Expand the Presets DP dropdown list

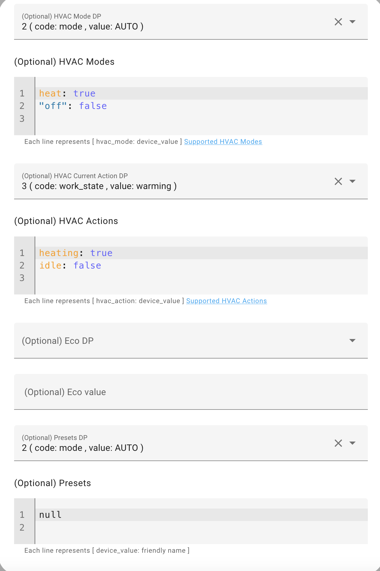352,443
